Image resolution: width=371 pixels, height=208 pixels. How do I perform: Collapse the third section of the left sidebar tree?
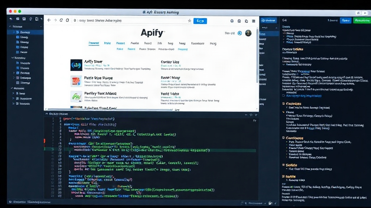[12, 88]
